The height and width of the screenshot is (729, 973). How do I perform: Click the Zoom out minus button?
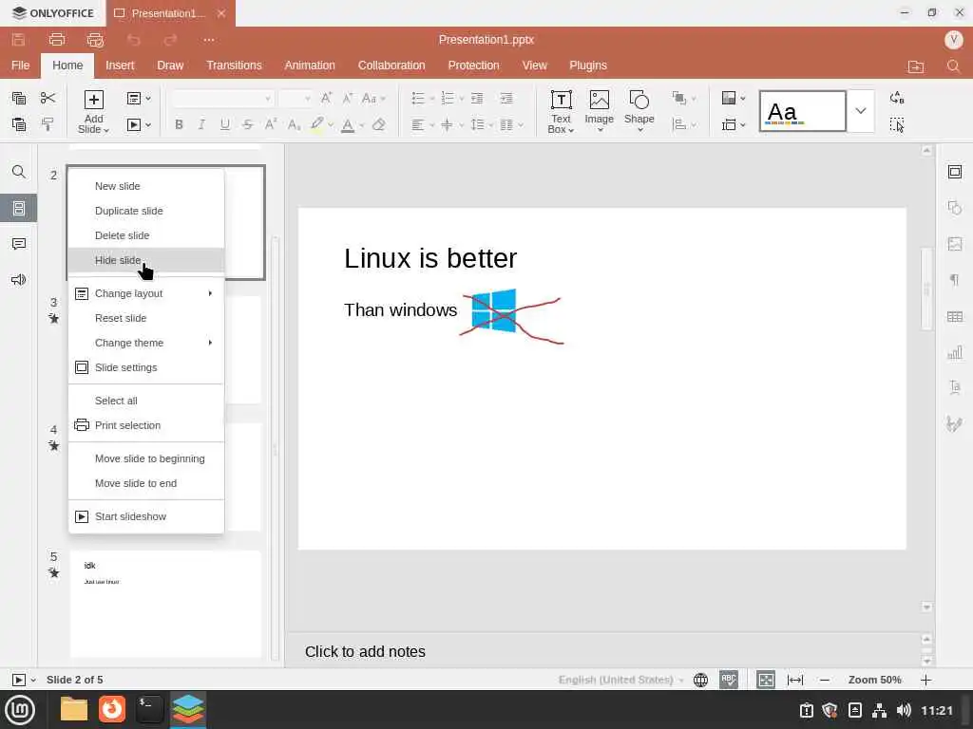click(825, 680)
